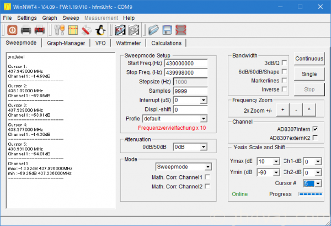Toggle the Markerlines checkbox

point(284,81)
